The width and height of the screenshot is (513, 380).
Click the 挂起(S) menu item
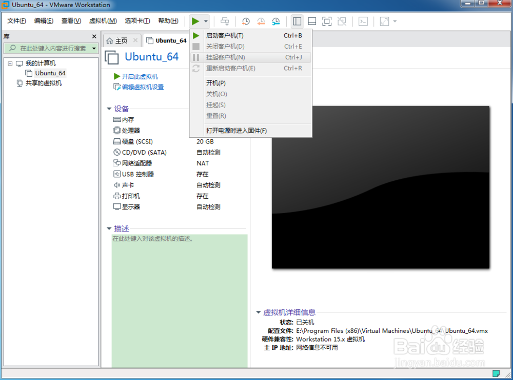pos(250,105)
